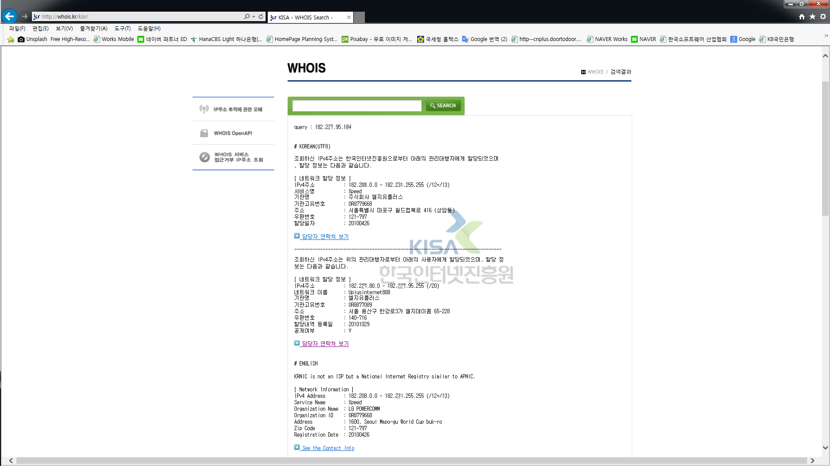Screen dimensions: 830x466
Task: Click the blocked-circle icon beside WHOIS 서비스
Action: pyautogui.click(x=204, y=157)
